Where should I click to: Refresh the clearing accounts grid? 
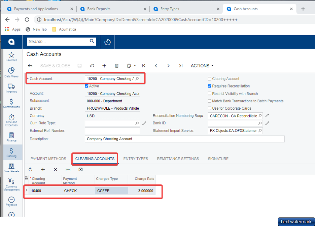coord(31,170)
